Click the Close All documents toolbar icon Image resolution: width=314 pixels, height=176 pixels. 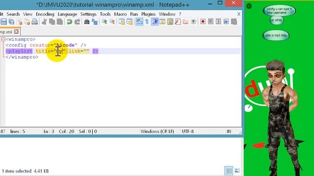27,22
